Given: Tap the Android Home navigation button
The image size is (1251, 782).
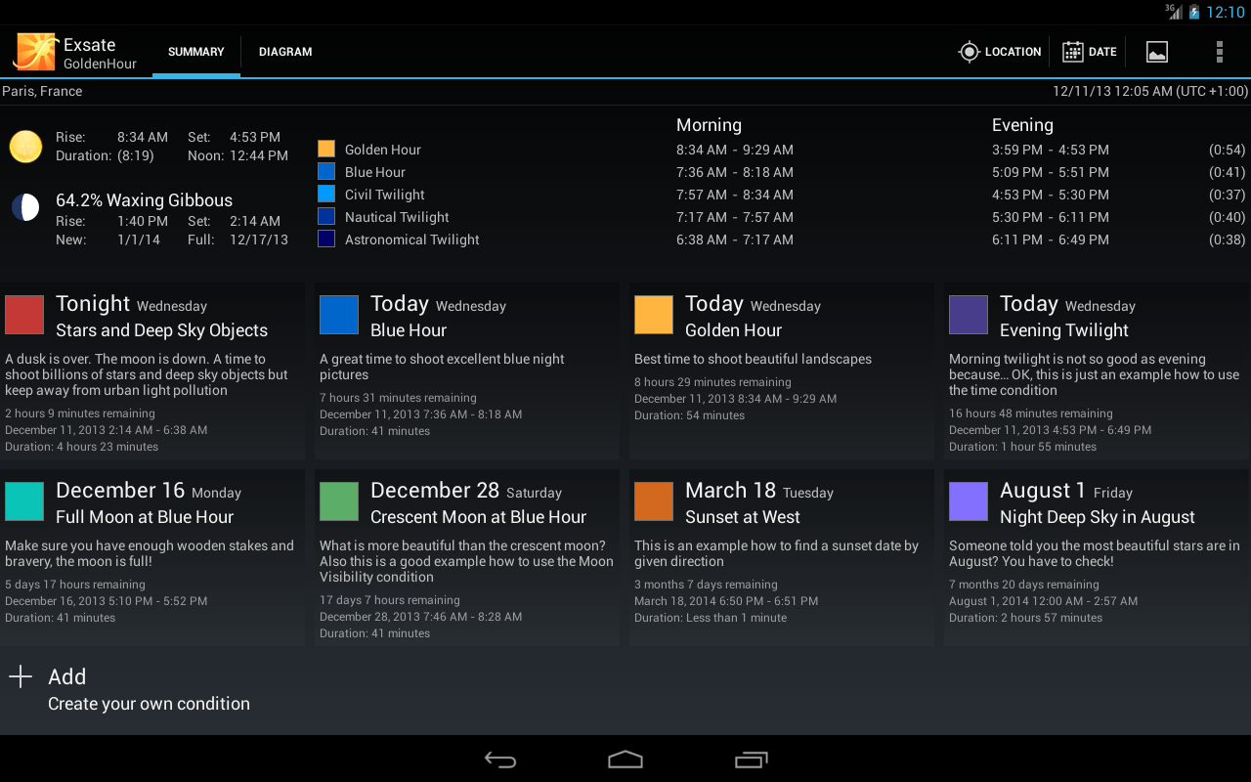Looking at the screenshot, I should click(x=625, y=760).
